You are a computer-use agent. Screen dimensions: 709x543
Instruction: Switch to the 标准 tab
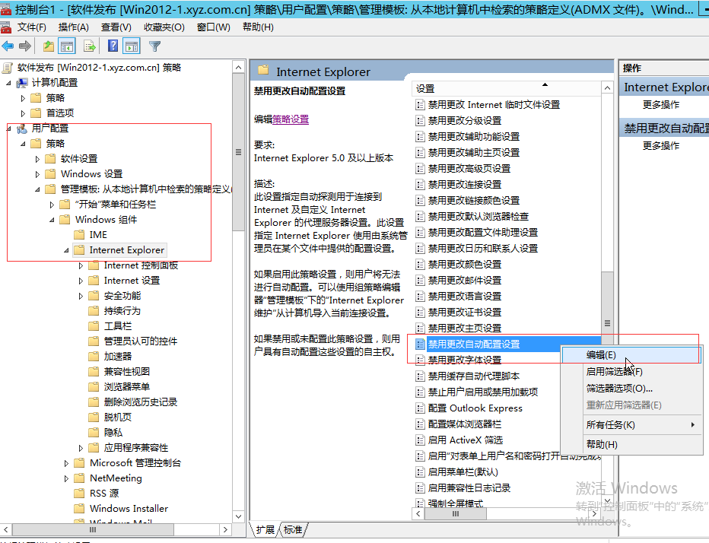coord(293,529)
